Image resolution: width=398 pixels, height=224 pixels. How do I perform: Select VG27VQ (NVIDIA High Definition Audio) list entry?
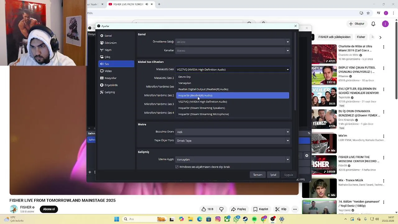(x=232, y=102)
